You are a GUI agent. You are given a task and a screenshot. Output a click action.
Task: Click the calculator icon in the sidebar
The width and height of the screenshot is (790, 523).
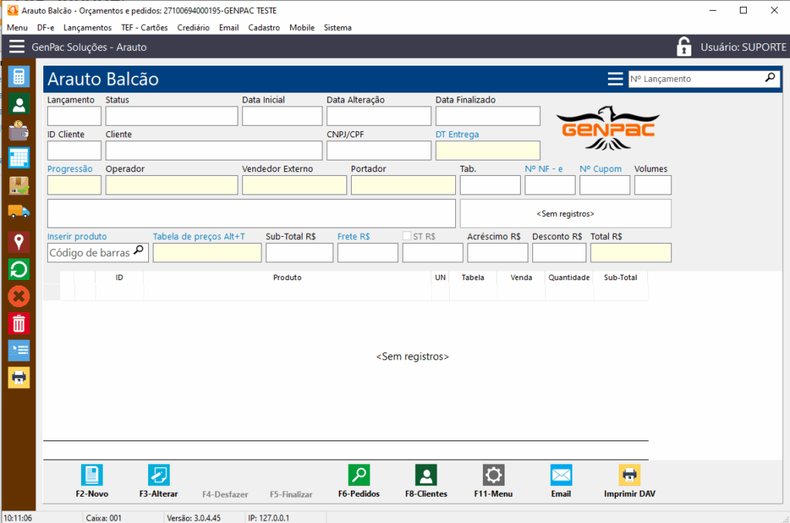coord(19,76)
